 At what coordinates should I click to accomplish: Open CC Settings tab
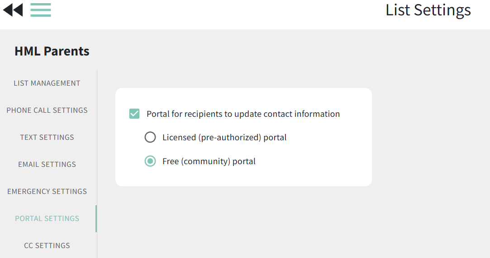pos(47,245)
